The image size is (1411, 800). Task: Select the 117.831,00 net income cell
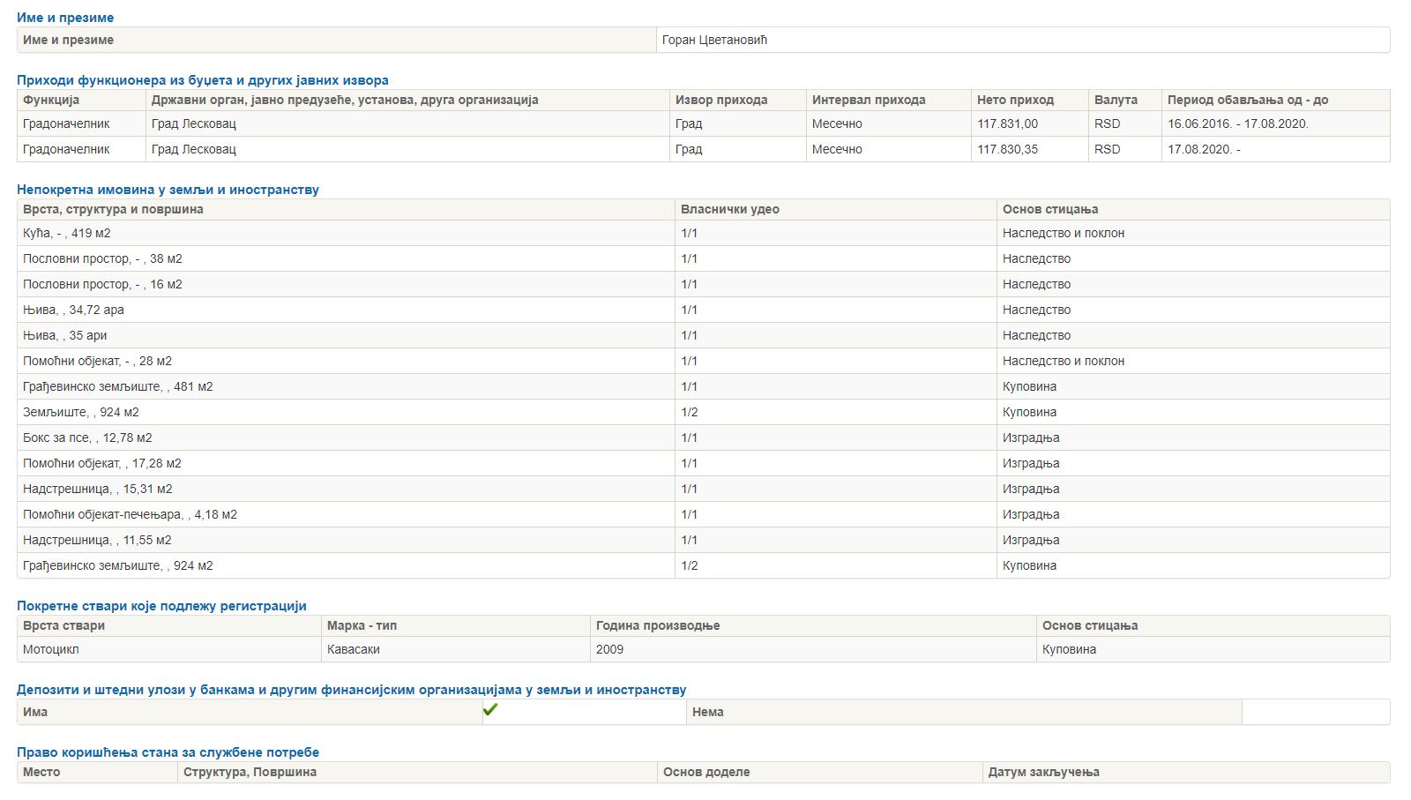click(x=1007, y=123)
